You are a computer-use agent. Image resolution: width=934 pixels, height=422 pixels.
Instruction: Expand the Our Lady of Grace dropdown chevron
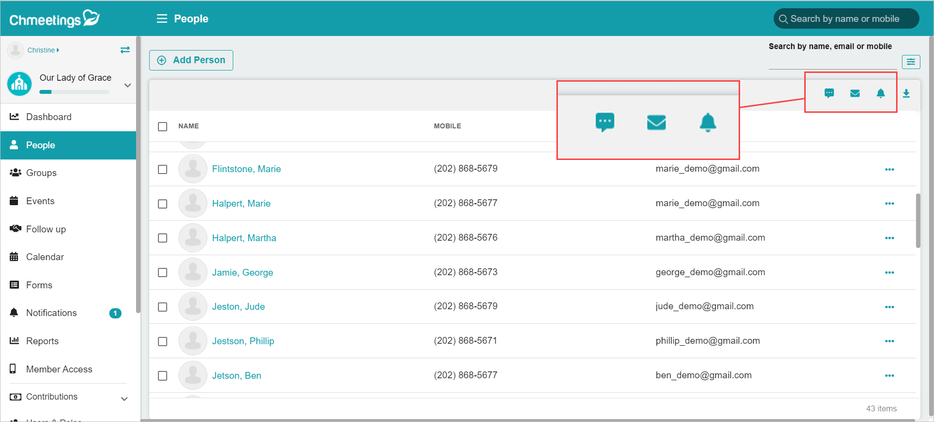point(127,85)
